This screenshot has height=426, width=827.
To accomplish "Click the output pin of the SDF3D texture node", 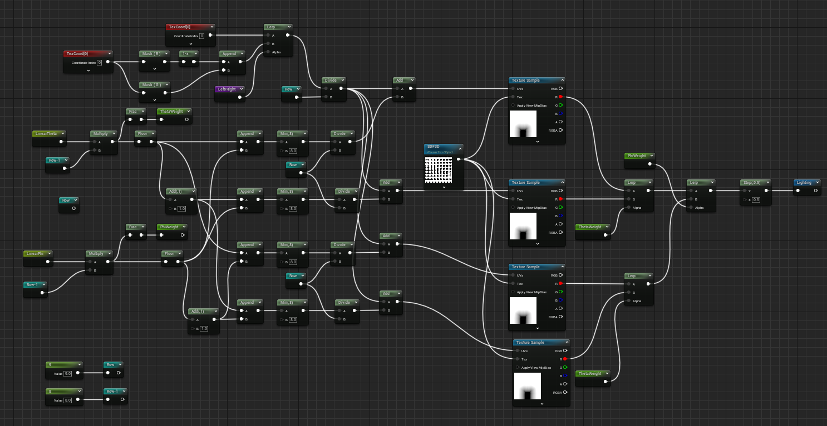I will pos(459,159).
